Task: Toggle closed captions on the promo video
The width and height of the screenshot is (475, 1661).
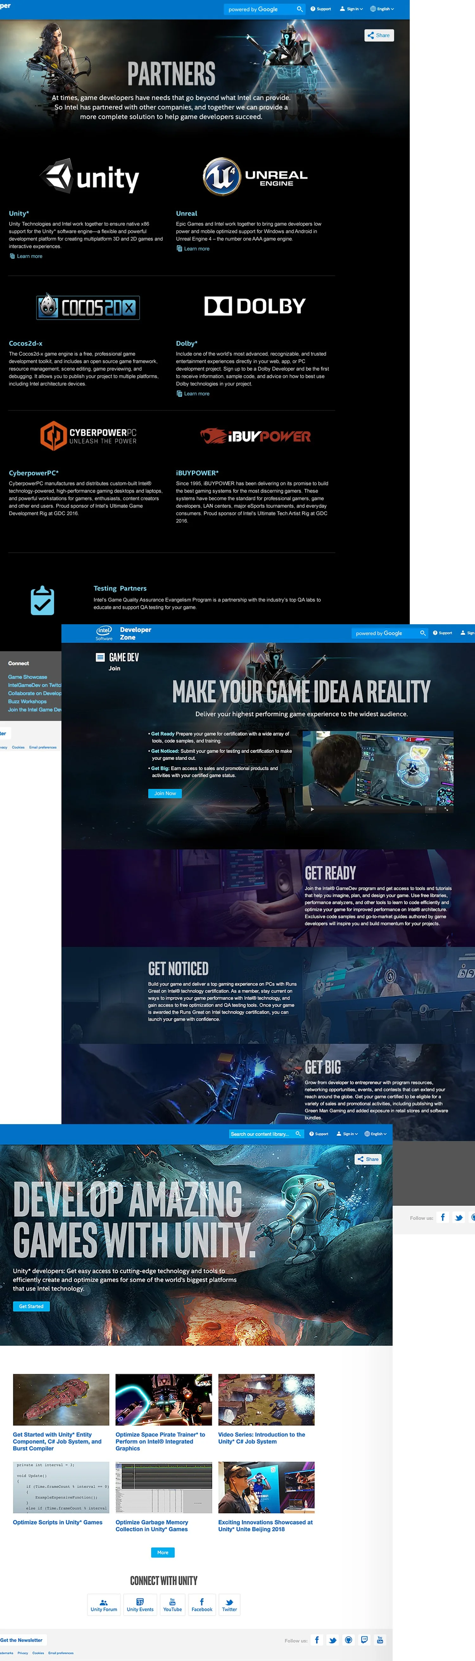Action: tap(430, 809)
